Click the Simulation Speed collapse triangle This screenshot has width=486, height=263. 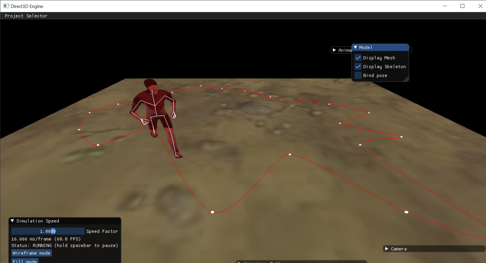point(12,221)
